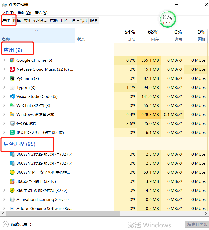
Task: Click the NetEase Cloud Music icon
Action: tap(12, 69)
